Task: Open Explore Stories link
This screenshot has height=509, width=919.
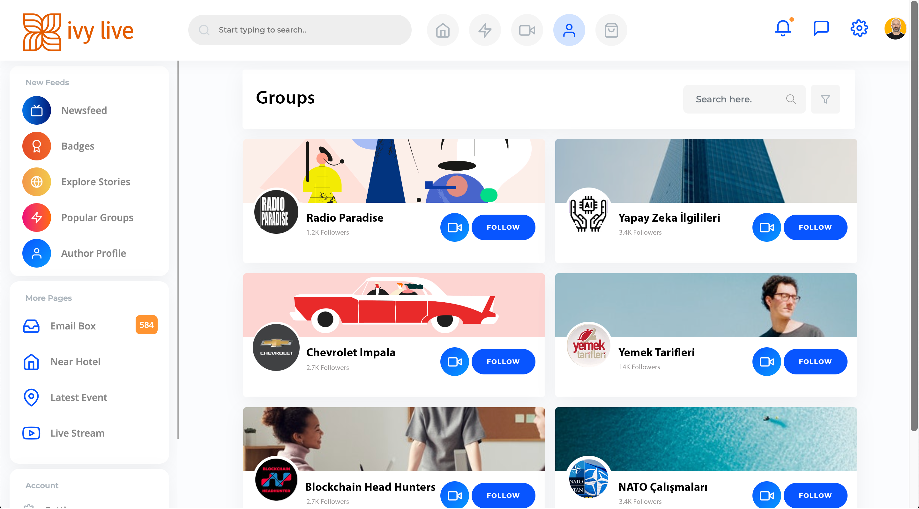Action: (96, 181)
